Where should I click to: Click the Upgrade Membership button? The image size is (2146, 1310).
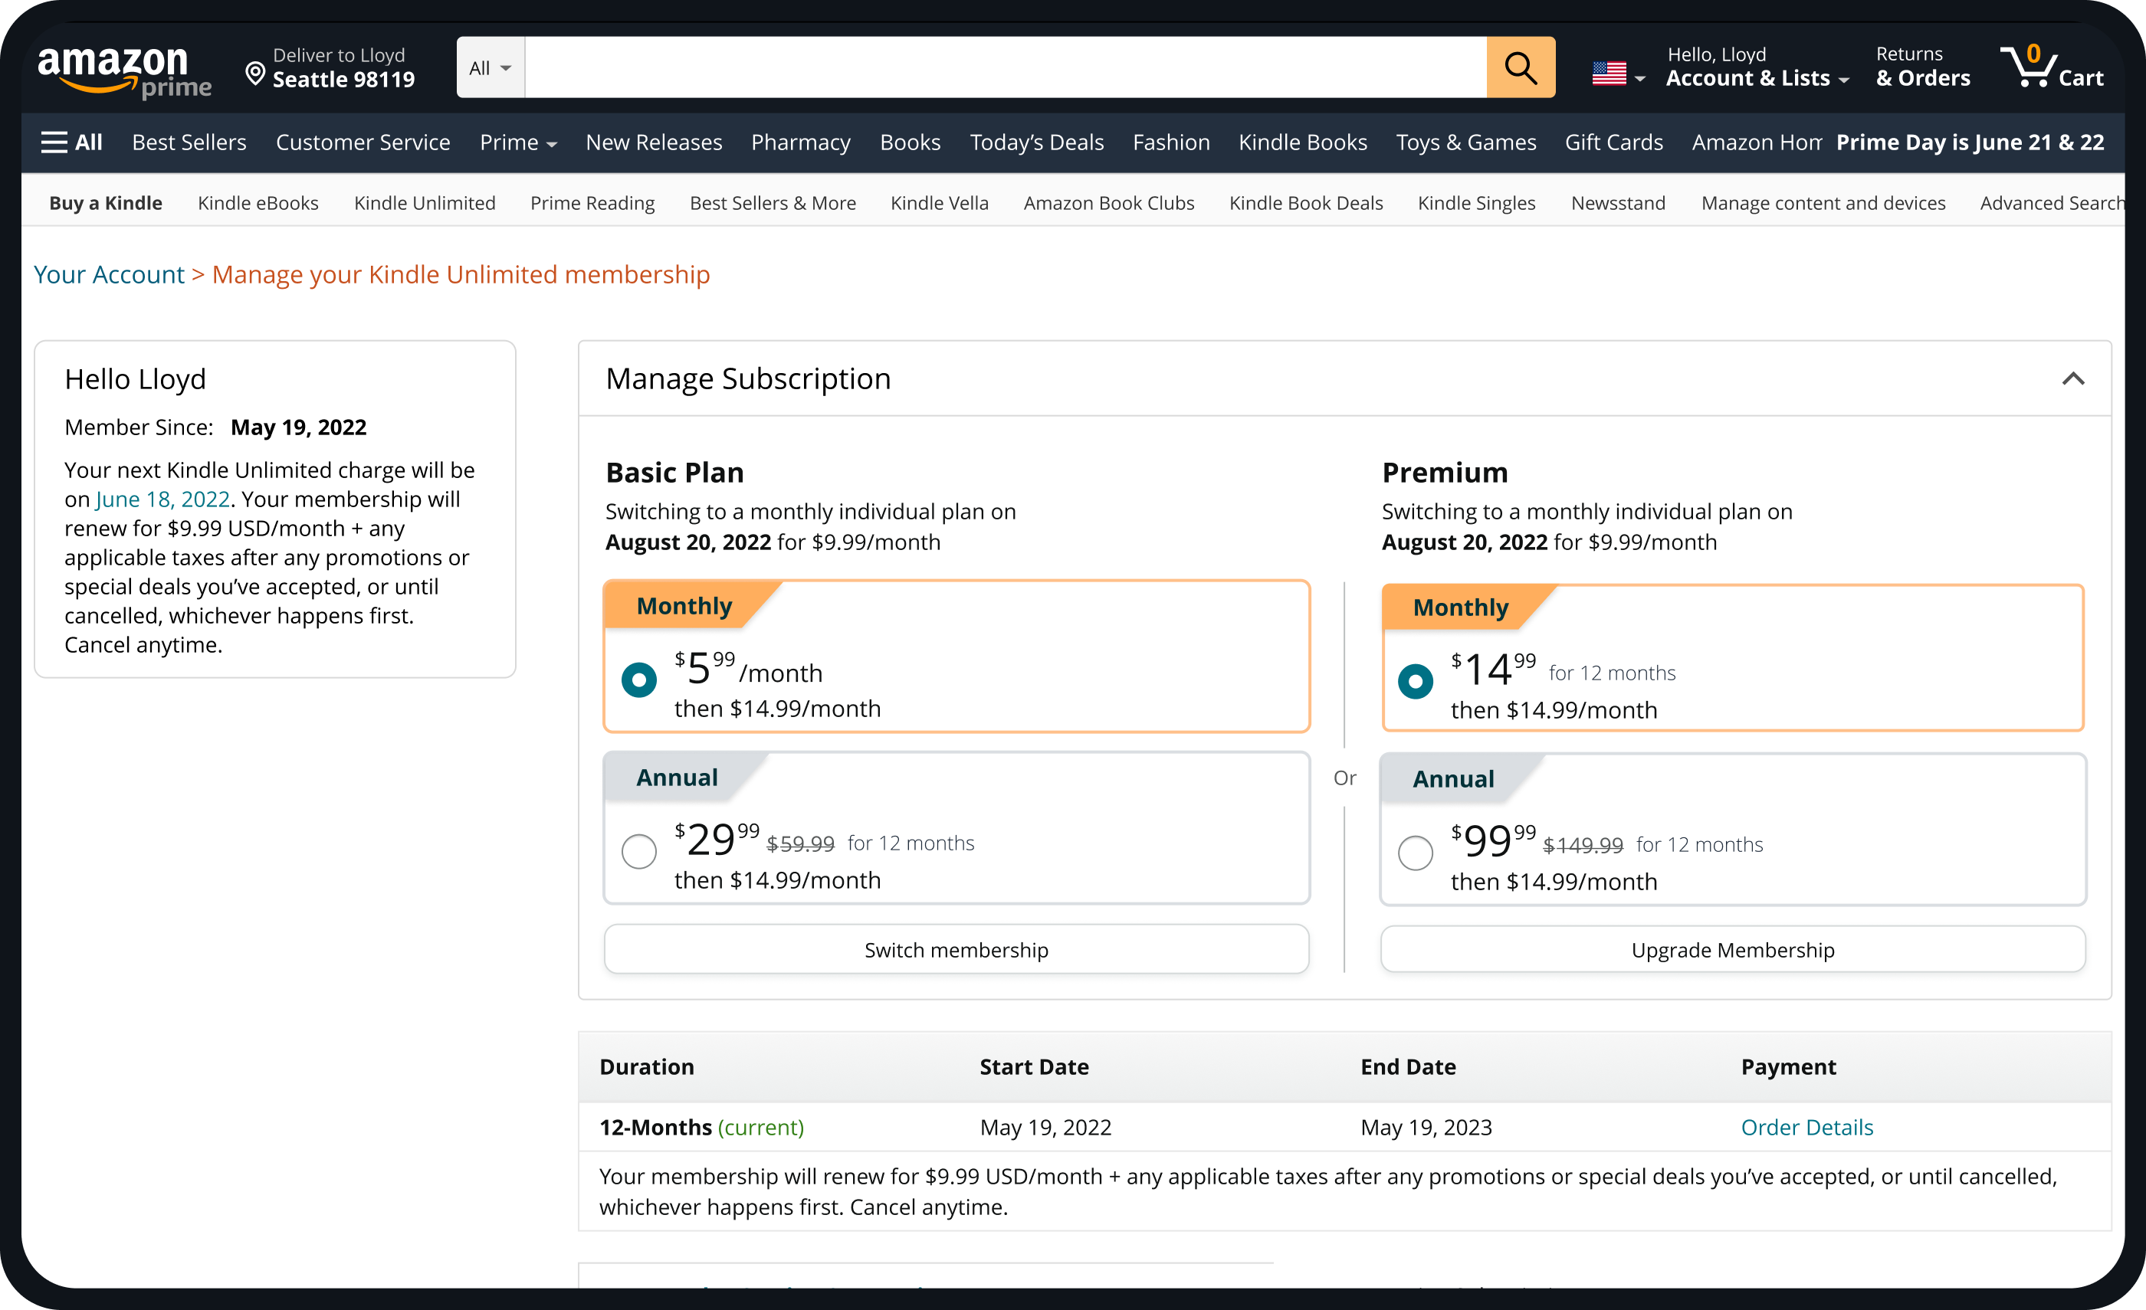tap(1732, 950)
